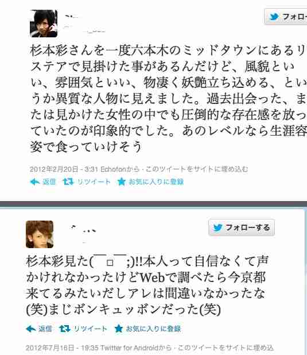This screenshot has height=355, width=307.
Task: Follow the second tweet's author with フォローする
Action: (242, 227)
